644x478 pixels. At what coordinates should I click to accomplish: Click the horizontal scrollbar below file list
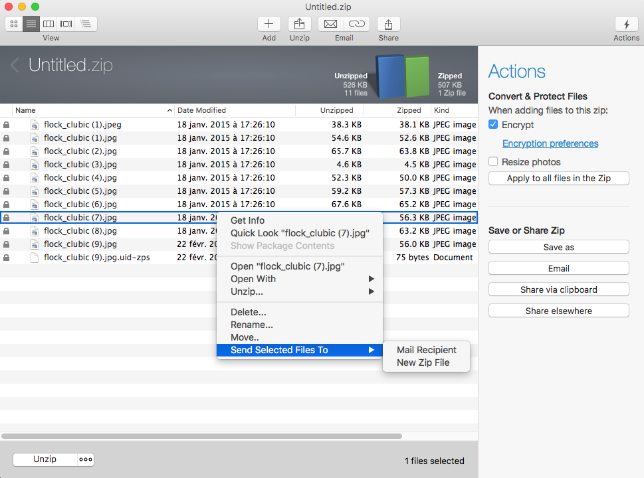tap(201, 436)
